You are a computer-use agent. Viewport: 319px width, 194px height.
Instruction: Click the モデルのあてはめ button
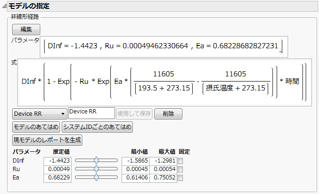click(36, 127)
